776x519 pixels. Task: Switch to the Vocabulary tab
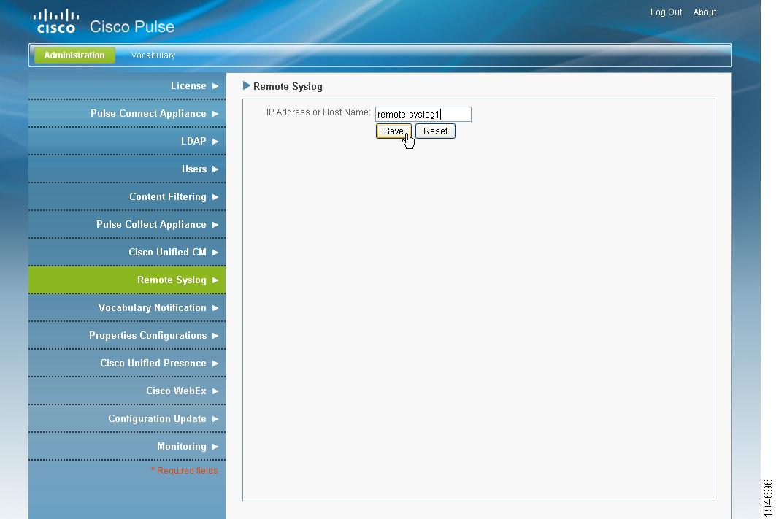(x=153, y=55)
